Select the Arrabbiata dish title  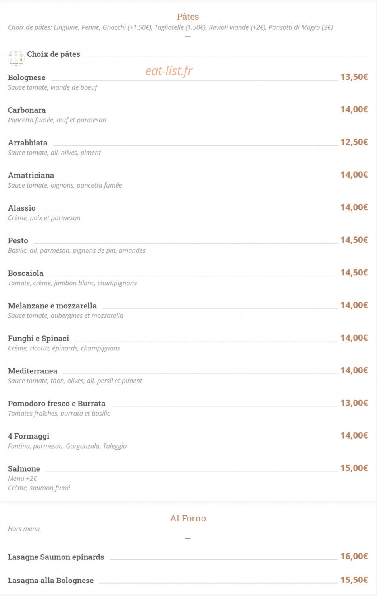pyautogui.click(x=28, y=143)
